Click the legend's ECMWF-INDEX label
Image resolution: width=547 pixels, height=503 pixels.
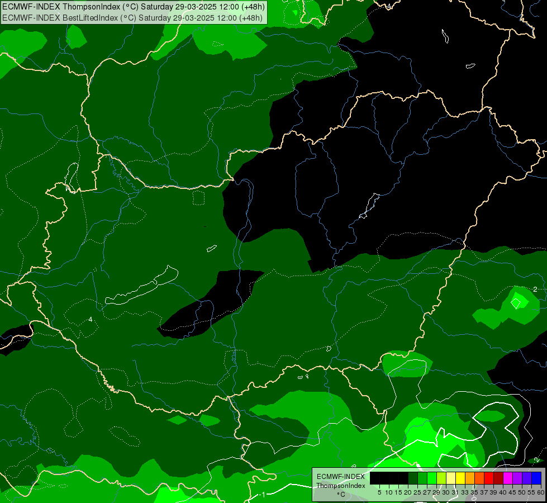point(340,477)
